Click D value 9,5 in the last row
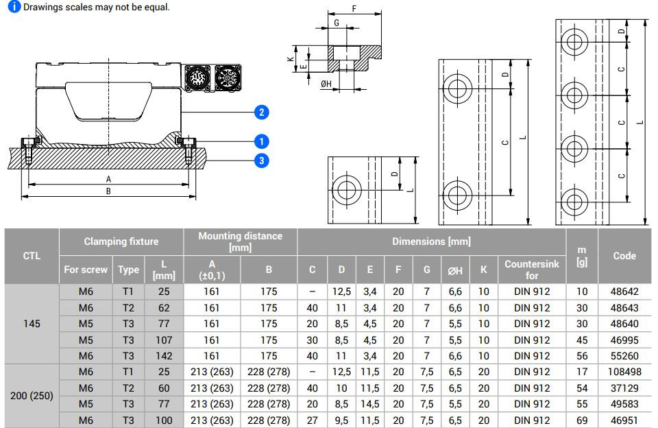 [341, 420]
